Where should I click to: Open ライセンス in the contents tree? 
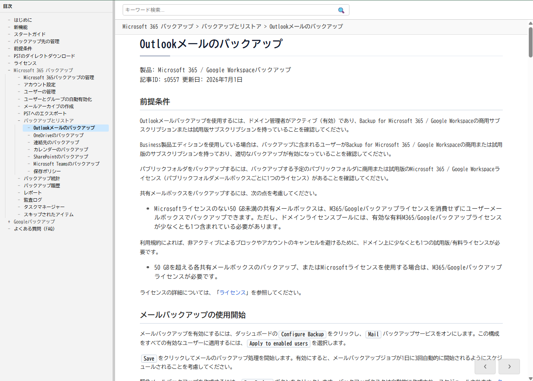[x=25, y=63]
